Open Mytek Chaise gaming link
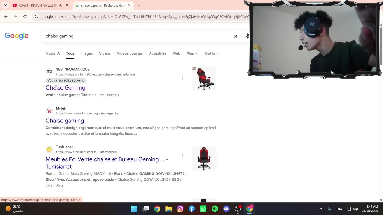This screenshot has width=383, height=215. pyautogui.click(x=65, y=121)
